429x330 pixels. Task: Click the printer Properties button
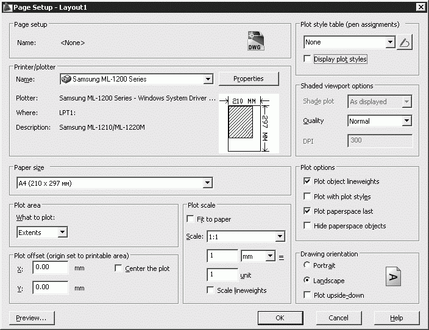pos(248,79)
